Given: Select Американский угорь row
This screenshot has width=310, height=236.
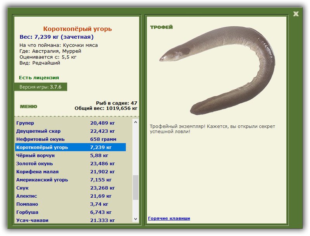Looking at the screenshot, I should click(71, 180).
